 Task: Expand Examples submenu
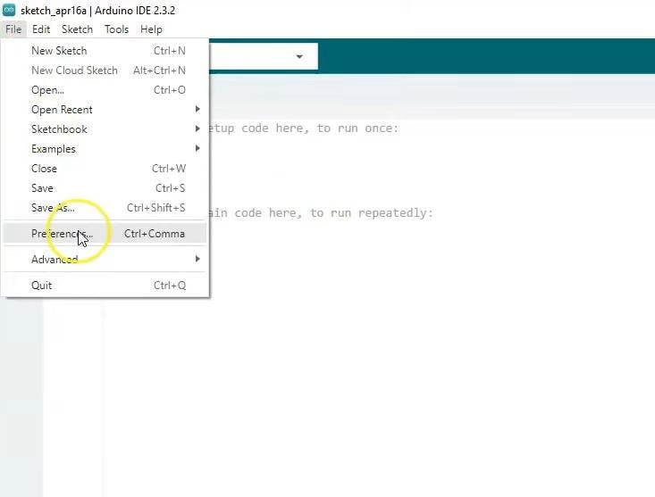(x=105, y=149)
